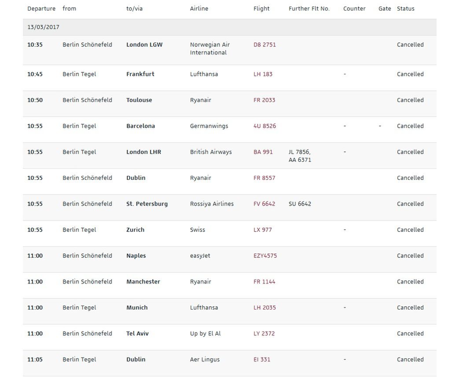
Task: Click Berlin Schönefeld in the Naples row
Action: tap(87, 255)
